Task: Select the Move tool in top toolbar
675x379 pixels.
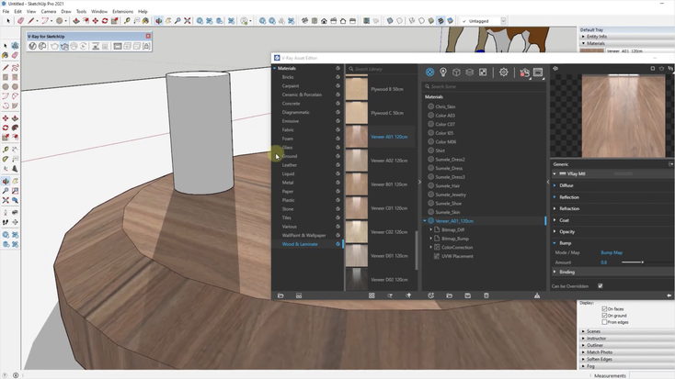Action: 95,20
